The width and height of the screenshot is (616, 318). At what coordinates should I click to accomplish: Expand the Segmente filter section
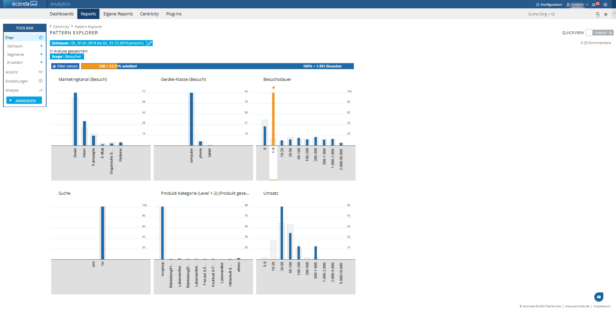24,54
